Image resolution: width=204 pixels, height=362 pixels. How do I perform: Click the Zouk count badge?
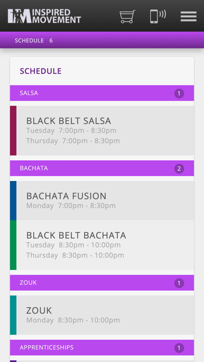click(179, 283)
